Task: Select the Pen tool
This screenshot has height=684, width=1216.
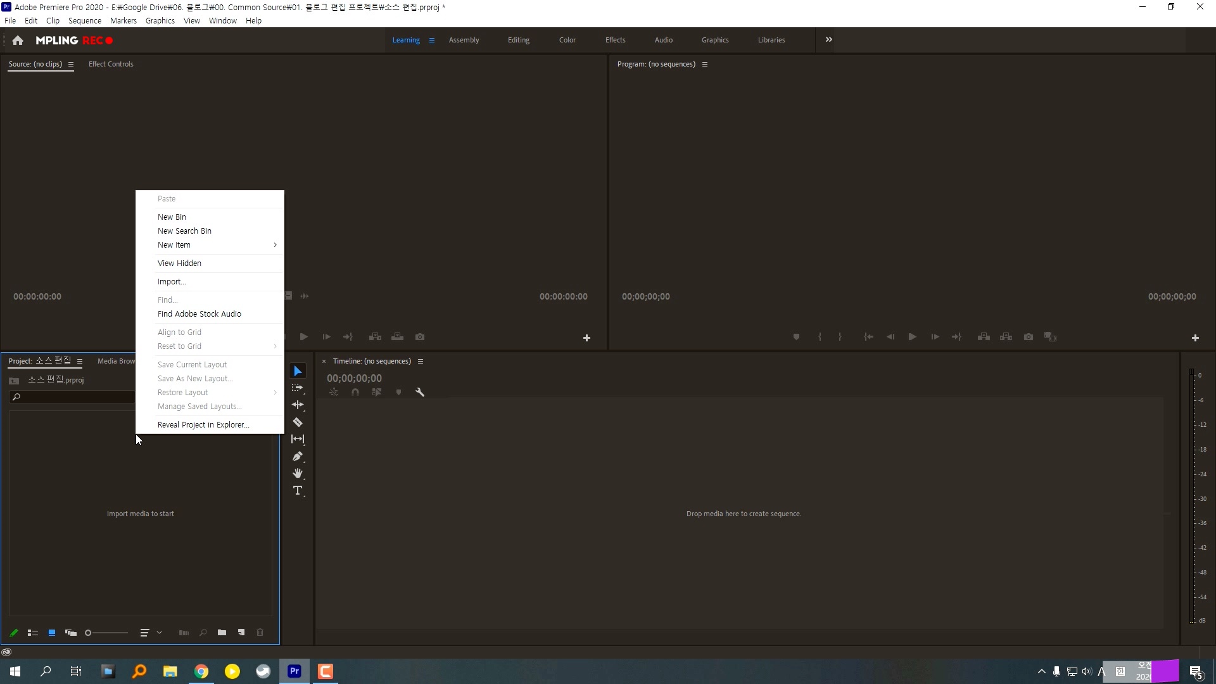Action: pos(298,456)
